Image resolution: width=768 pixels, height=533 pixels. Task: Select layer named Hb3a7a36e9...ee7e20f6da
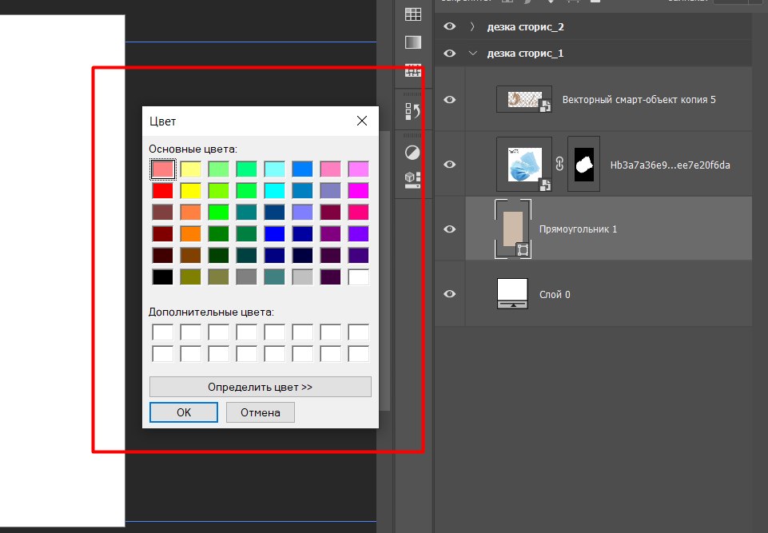click(670, 165)
